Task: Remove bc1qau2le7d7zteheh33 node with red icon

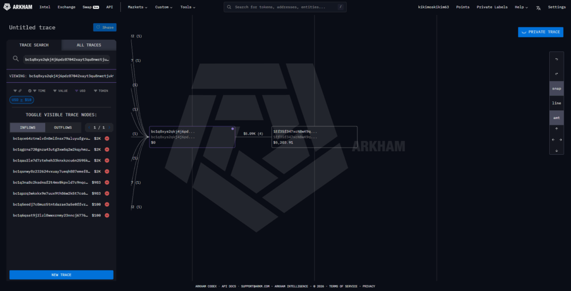Action: coord(107,160)
